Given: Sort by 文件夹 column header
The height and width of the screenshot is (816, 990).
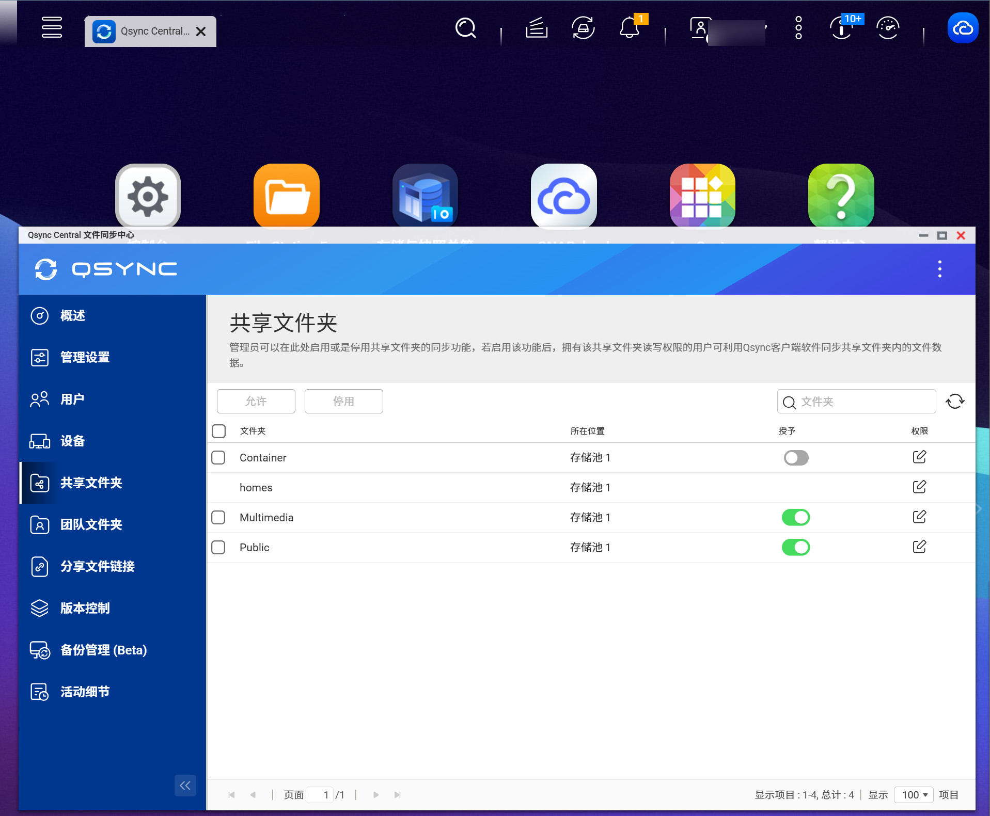Looking at the screenshot, I should point(253,431).
